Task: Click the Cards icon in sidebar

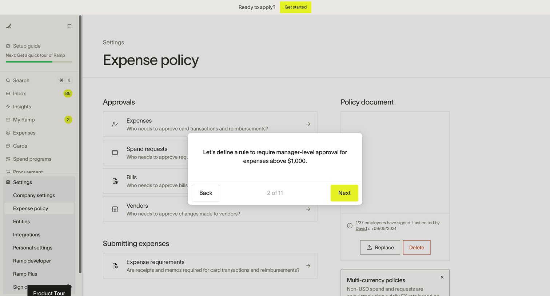Action: click(x=8, y=146)
